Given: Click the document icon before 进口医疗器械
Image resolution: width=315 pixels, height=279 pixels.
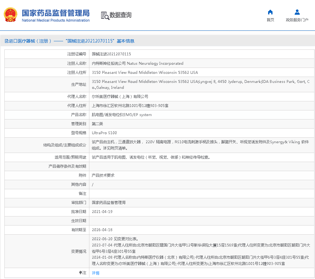Looking at the screenshot, I should click(x=7, y=41).
